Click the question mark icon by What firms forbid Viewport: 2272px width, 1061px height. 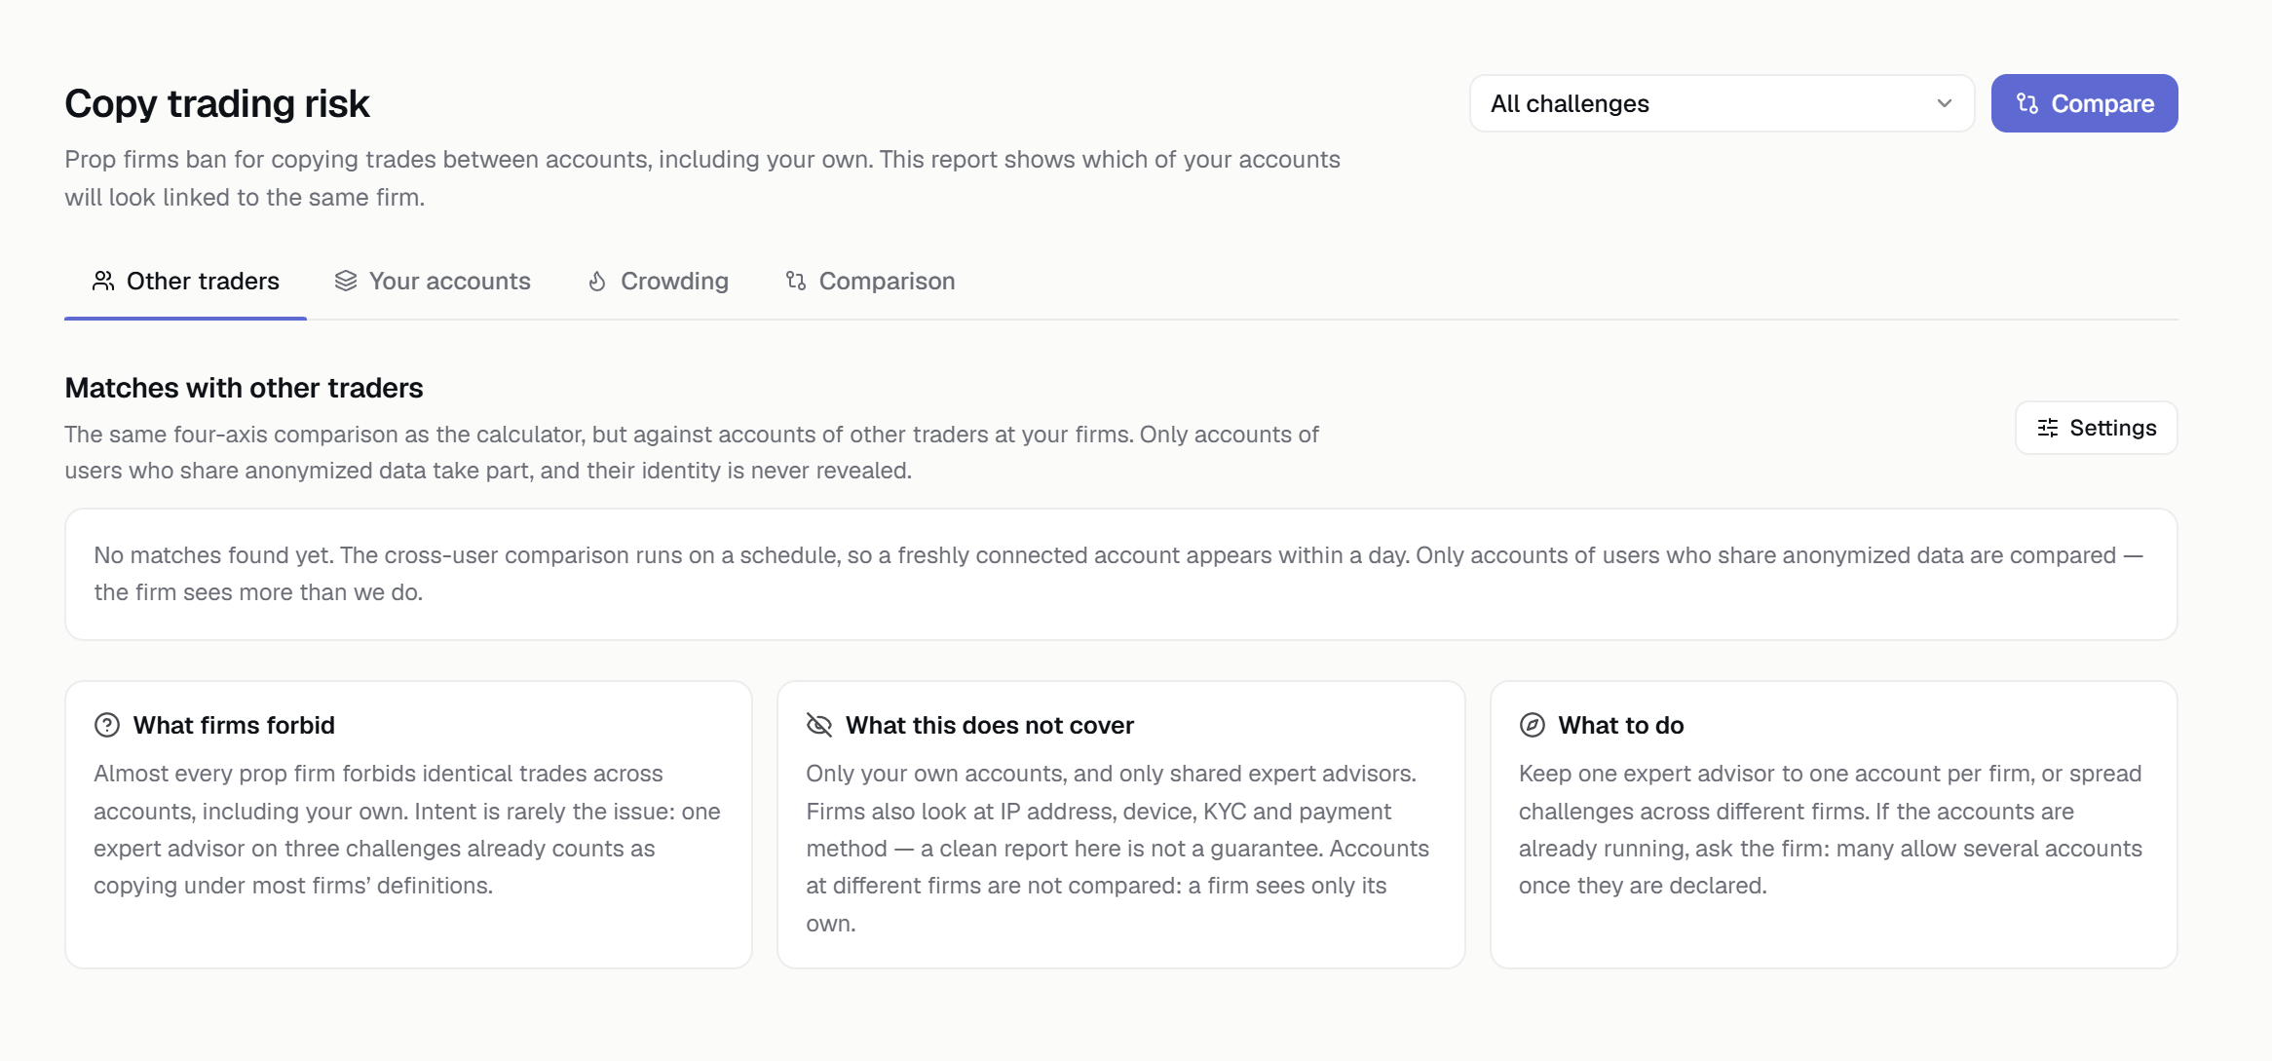107,726
